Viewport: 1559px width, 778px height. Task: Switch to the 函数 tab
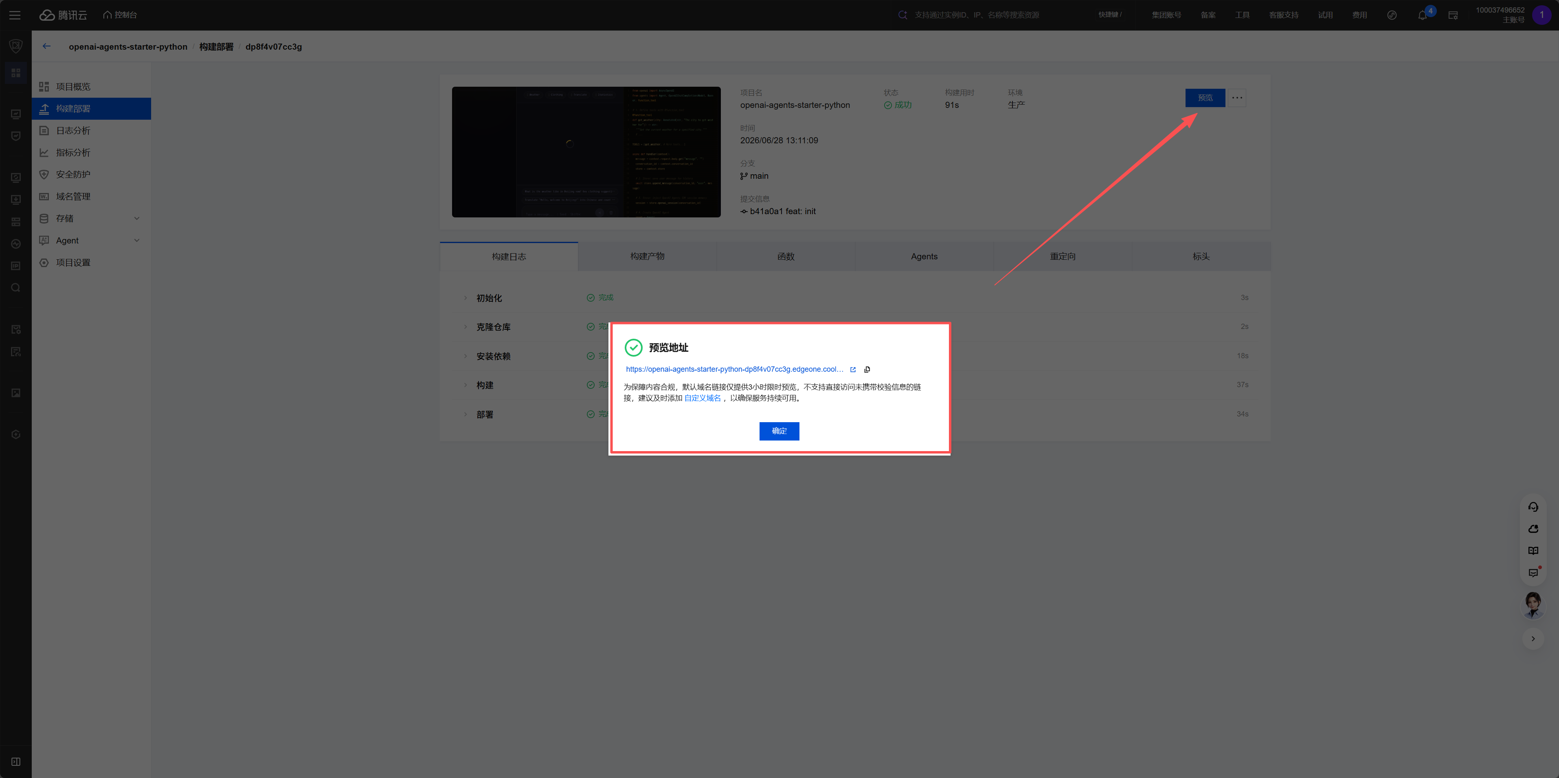[x=786, y=256]
